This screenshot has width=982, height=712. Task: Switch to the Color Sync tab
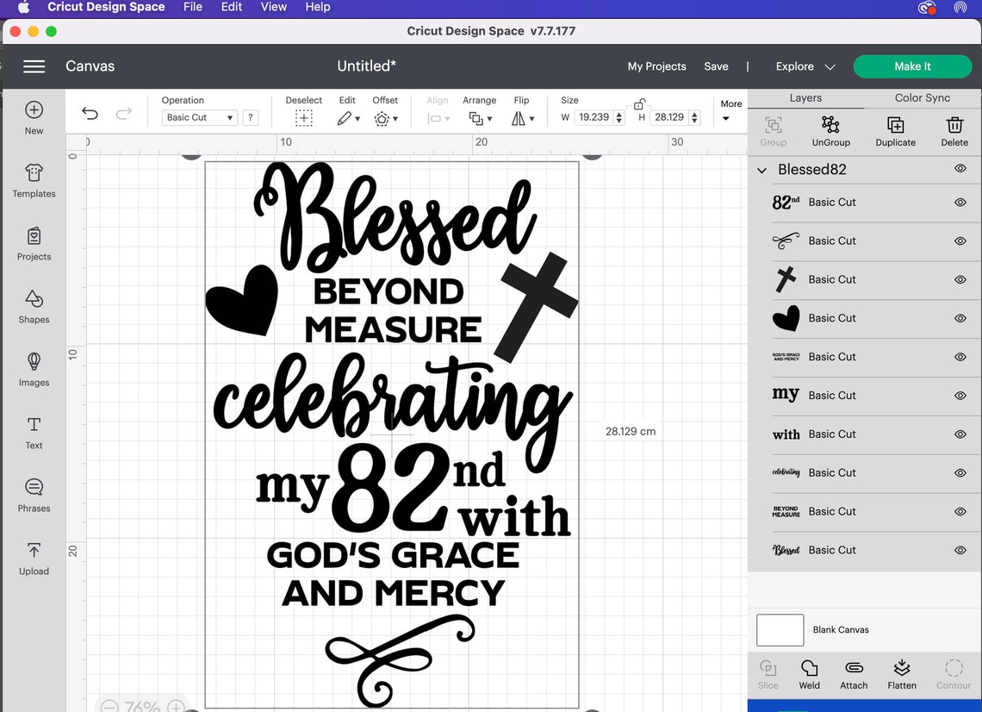tap(922, 98)
